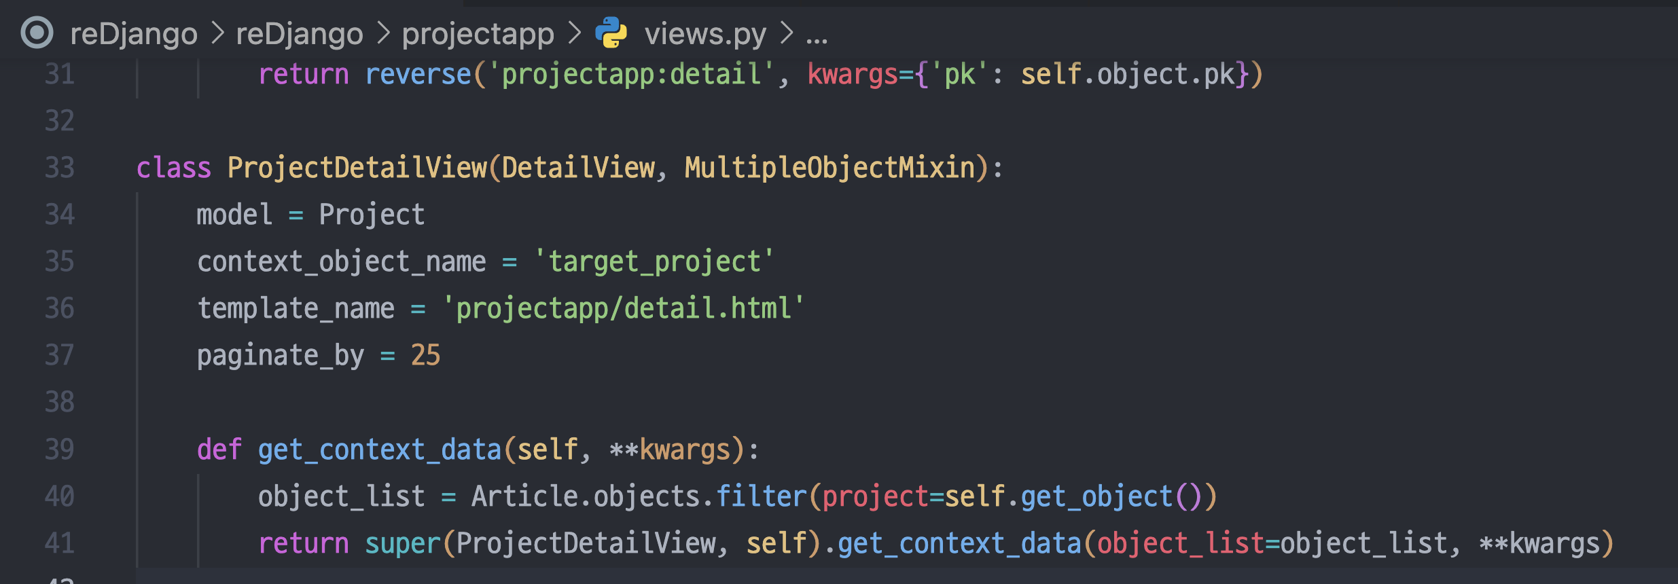Click the MultipleObjectMixin base class
1678x584 pixels.
click(830, 168)
